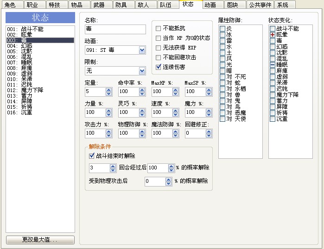Click the MaxSP % spinner arrows

(x=209, y=92)
